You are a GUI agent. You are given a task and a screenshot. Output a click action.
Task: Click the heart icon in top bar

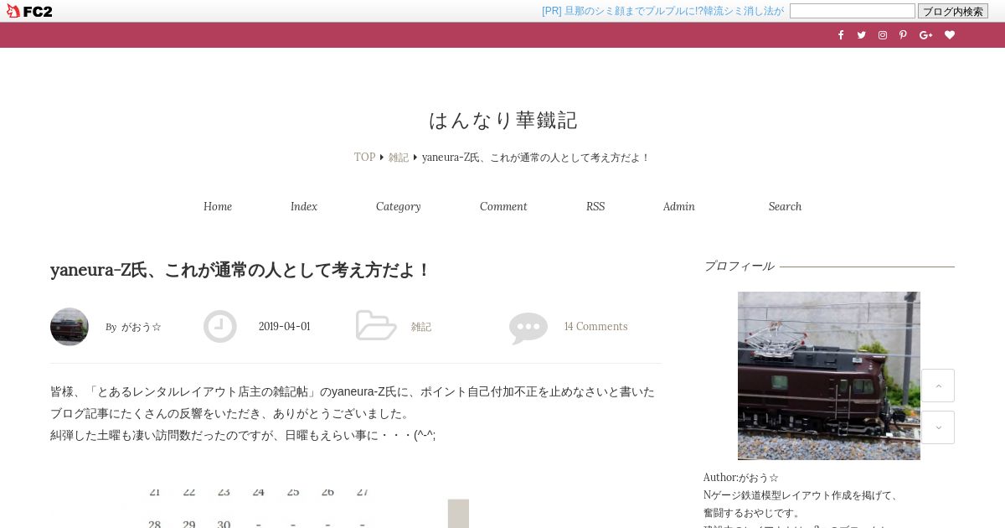click(950, 35)
